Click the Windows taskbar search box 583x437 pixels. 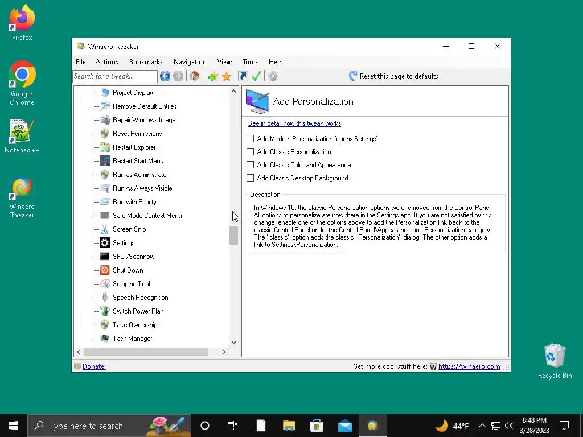click(x=109, y=426)
